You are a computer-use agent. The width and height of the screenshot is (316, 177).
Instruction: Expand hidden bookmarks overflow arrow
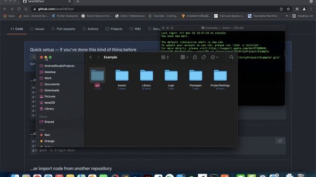286,16
